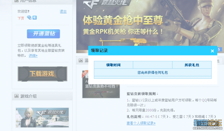
Task: Click the 下载游戏 download button
Action: [43, 74]
